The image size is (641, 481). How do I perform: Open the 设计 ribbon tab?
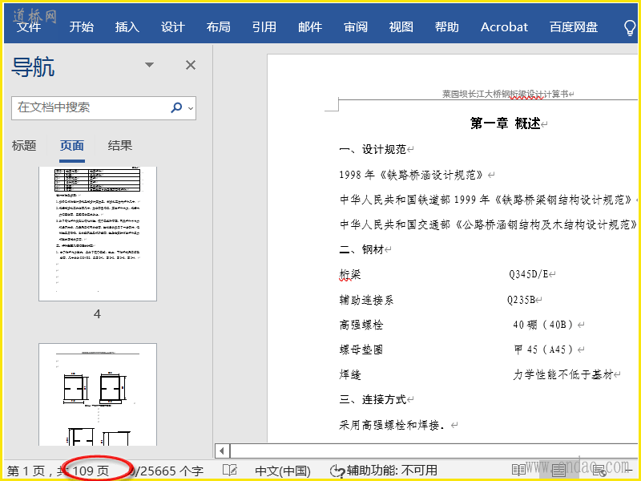[x=172, y=27]
